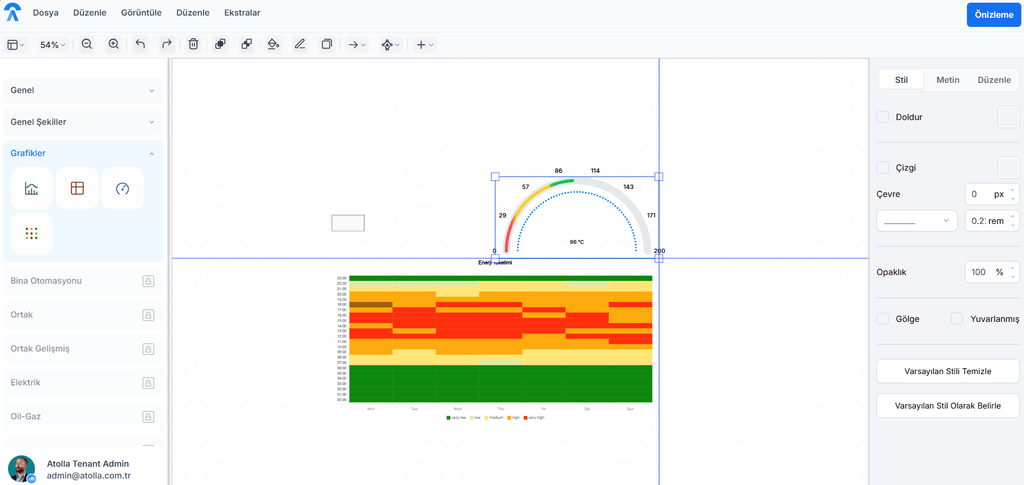
Task: Open the line style dropdown
Action: pyautogui.click(x=917, y=221)
